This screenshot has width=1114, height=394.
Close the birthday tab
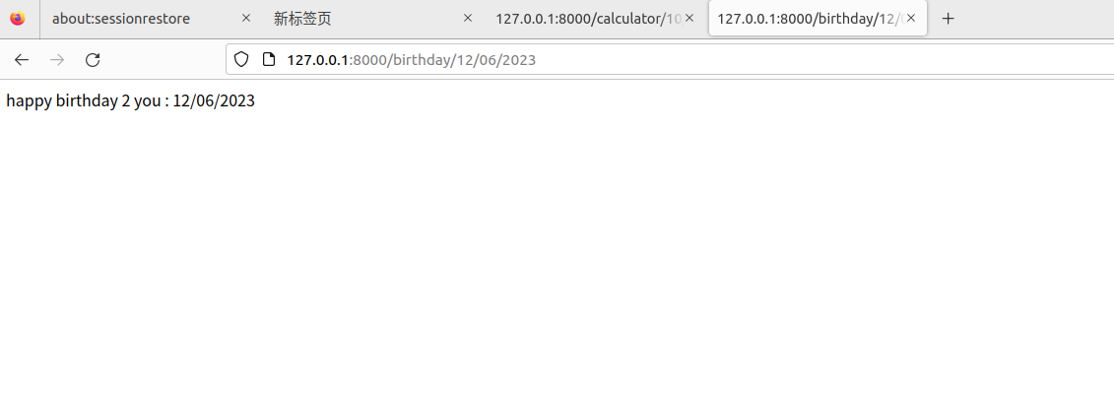(x=911, y=19)
